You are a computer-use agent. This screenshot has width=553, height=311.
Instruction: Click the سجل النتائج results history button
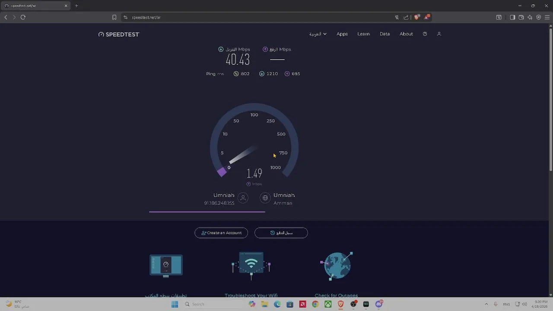point(281,233)
